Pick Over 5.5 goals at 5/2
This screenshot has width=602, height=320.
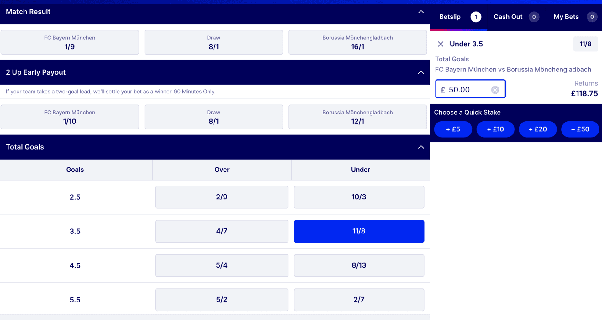point(221,300)
